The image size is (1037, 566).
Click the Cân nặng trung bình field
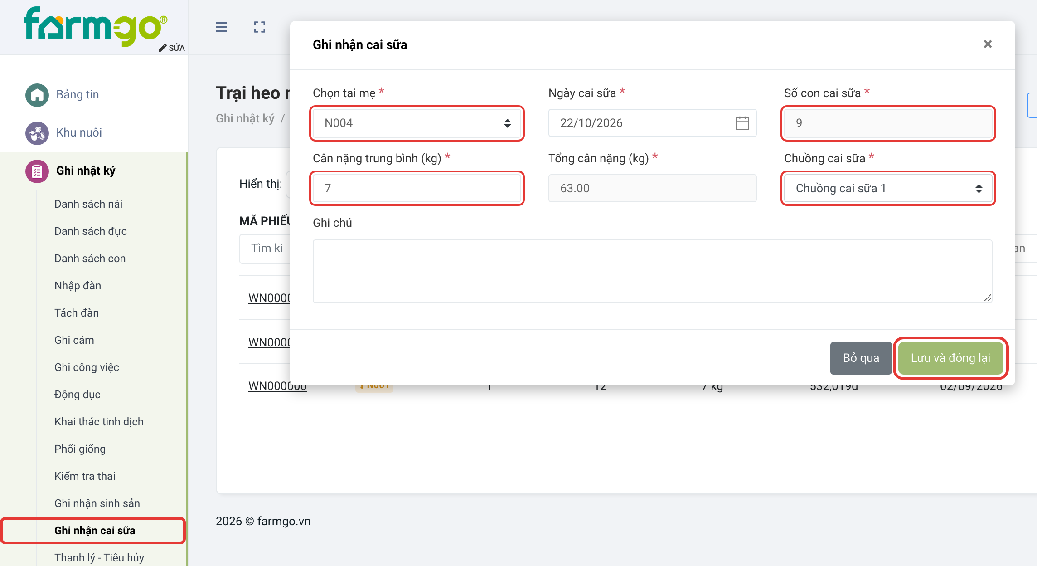[417, 188]
